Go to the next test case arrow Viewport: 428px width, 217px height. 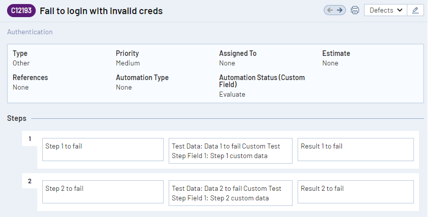pyautogui.click(x=340, y=10)
